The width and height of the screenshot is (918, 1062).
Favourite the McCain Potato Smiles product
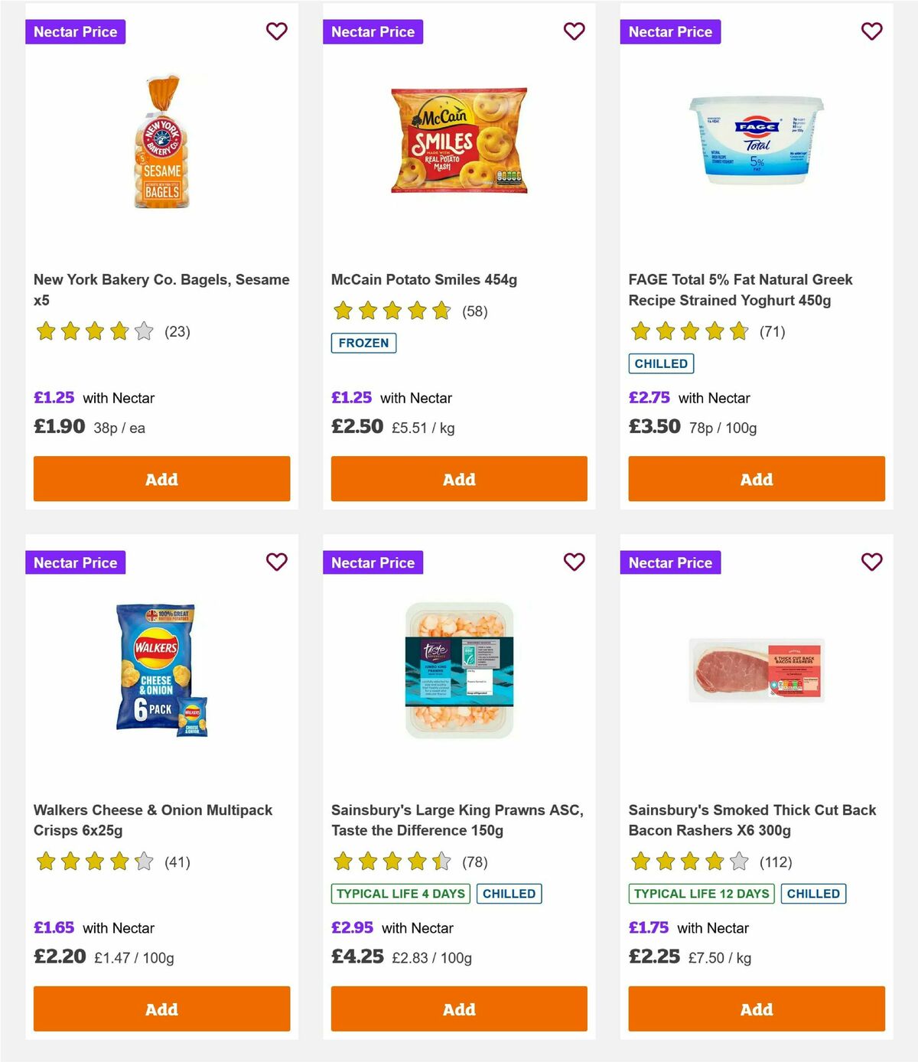(574, 31)
